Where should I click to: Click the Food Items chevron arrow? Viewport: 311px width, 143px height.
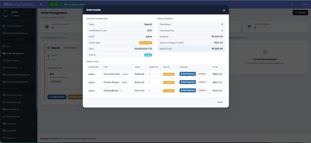33,68
